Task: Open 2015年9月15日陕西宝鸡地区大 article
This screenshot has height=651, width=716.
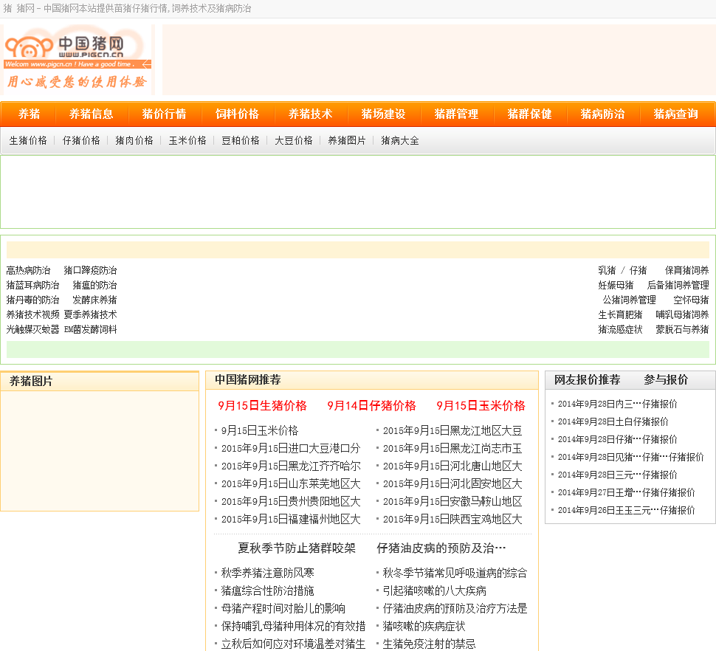Action: 452,520
